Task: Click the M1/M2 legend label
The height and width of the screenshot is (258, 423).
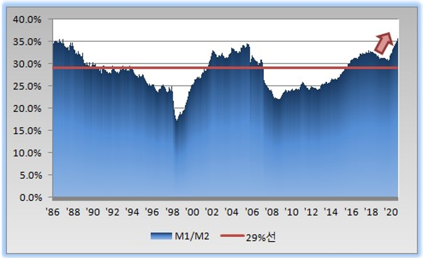Action: [x=192, y=236]
